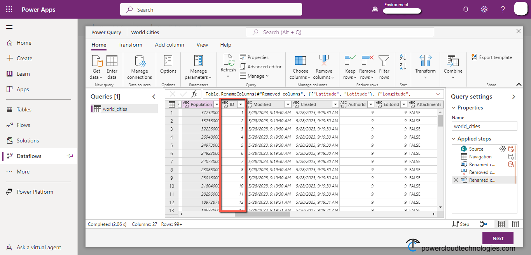The width and height of the screenshot is (531, 255).
Task: Open the Population column filter dropdown
Action: tap(217, 104)
